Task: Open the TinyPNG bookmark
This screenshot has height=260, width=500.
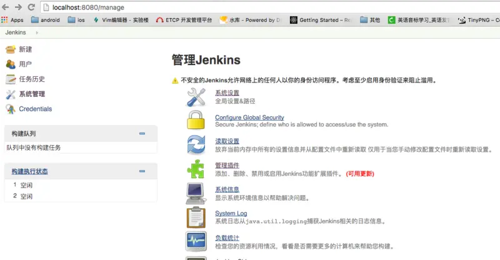Action: (x=479, y=20)
